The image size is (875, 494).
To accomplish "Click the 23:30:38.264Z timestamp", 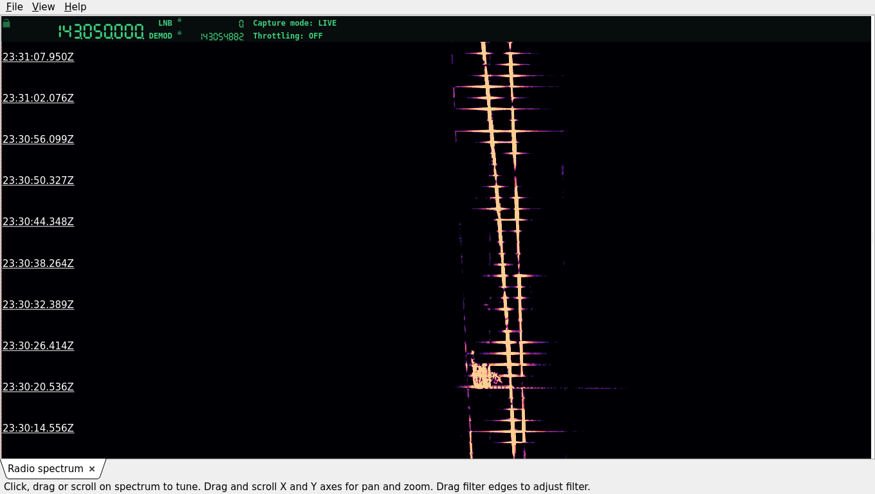I will (39, 263).
